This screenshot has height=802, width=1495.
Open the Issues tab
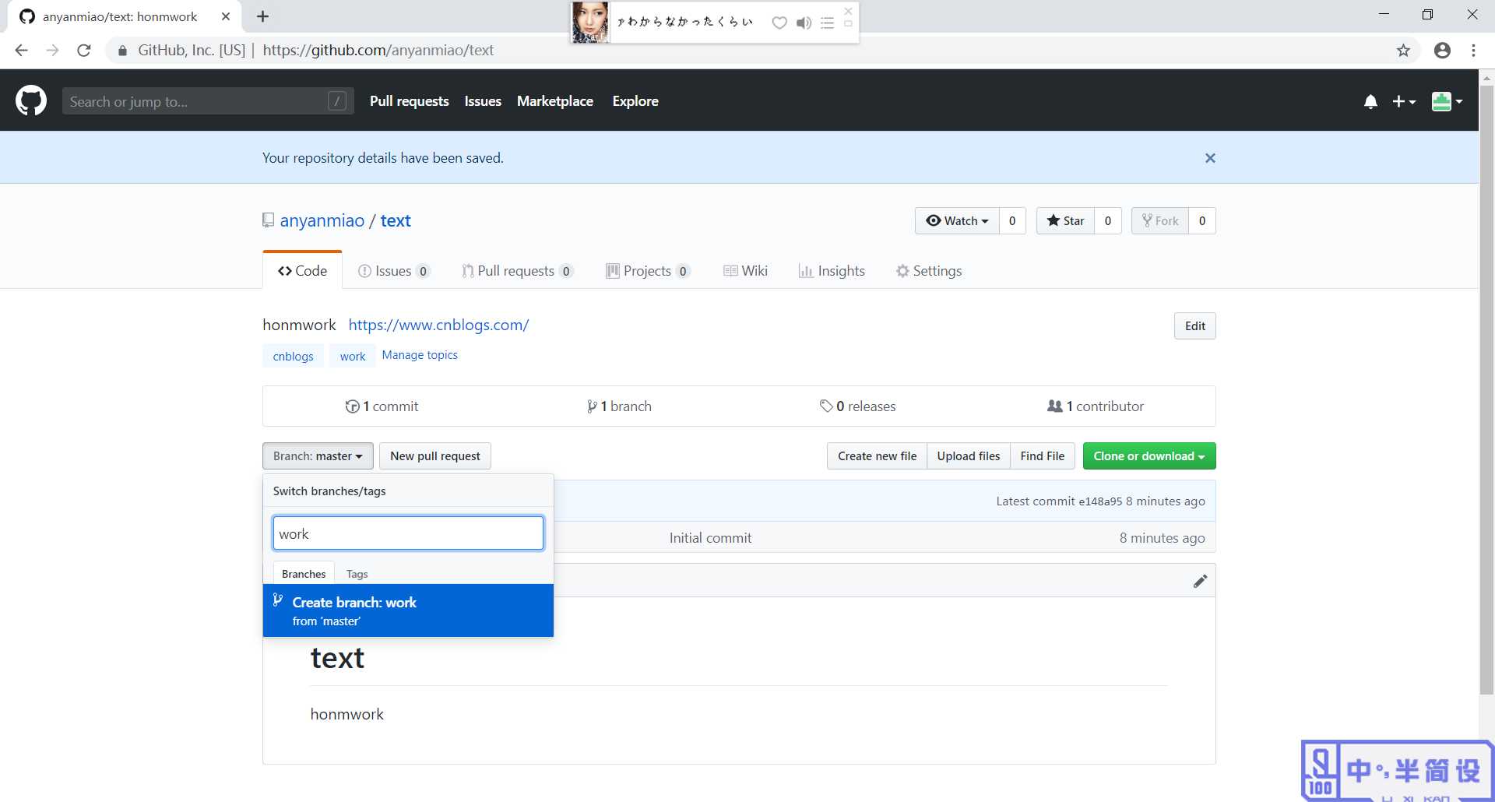pos(393,271)
